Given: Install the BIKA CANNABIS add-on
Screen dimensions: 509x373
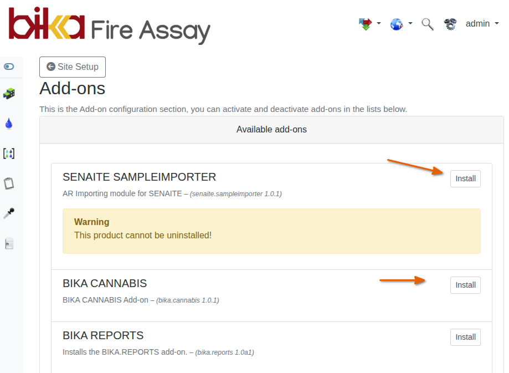Looking at the screenshot, I should [x=465, y=285].
